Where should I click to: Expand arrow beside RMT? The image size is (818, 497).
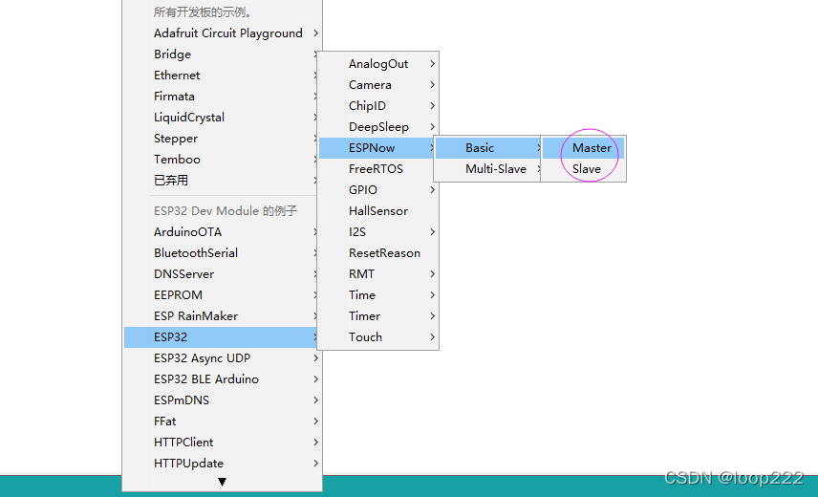(433, 273)
